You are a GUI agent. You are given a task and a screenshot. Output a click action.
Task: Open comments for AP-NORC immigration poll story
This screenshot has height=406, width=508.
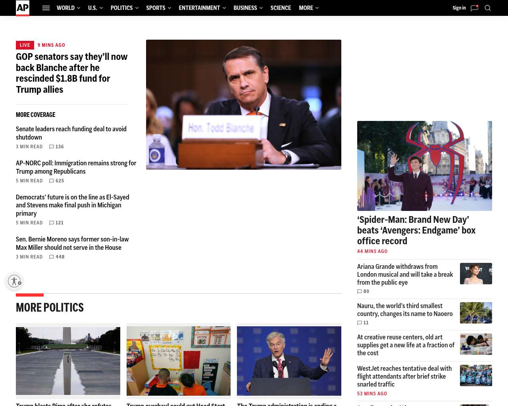56,181
